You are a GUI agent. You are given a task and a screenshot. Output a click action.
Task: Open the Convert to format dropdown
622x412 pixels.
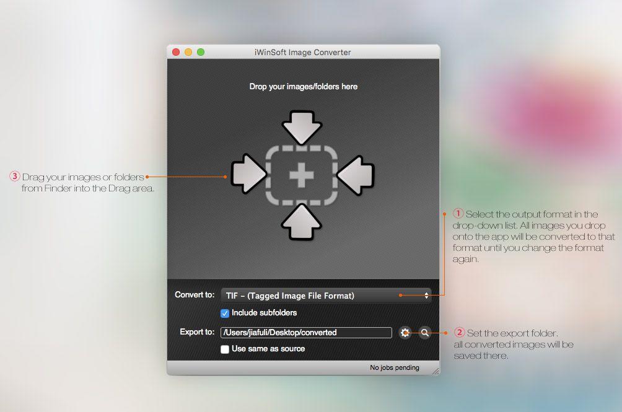pos(326,296)
